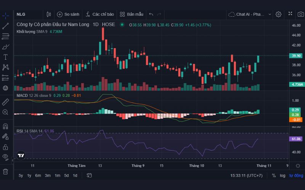
Task: Toggle magnet mode for drawings
Action: point(5,126)
